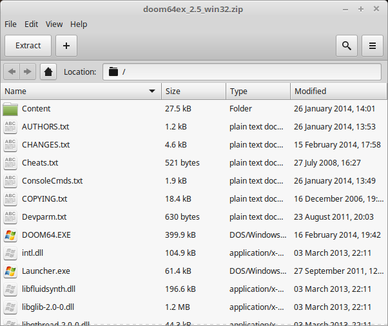388x326 pixels.
Task: Click the DOOM64.EXE file name
Action: (x=46, y=235)
